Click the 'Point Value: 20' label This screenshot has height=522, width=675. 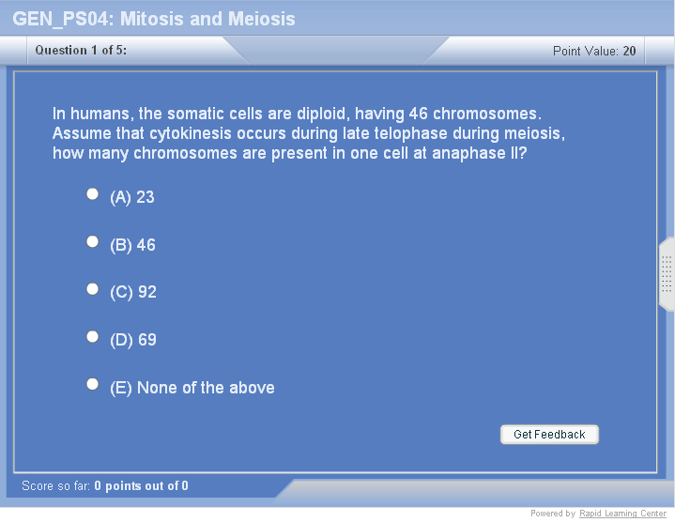tap(593, 51)
